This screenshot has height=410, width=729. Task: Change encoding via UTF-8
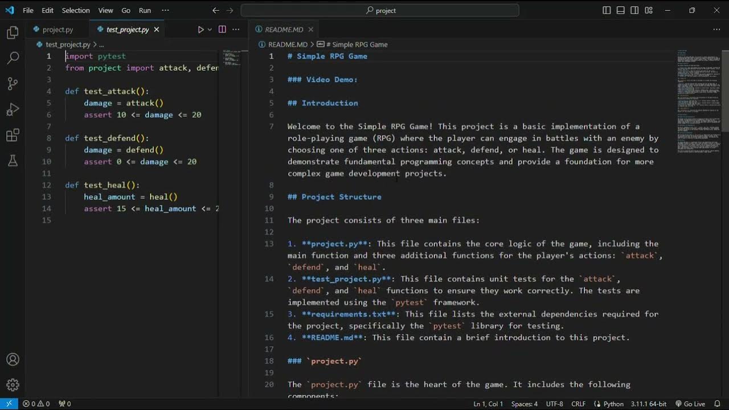coord(555,404)
